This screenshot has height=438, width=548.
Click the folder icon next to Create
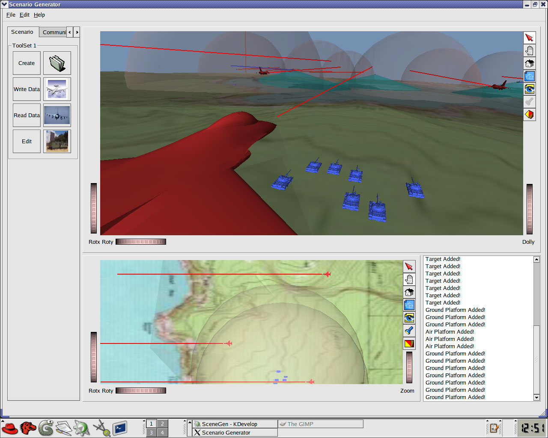point(57,63)
